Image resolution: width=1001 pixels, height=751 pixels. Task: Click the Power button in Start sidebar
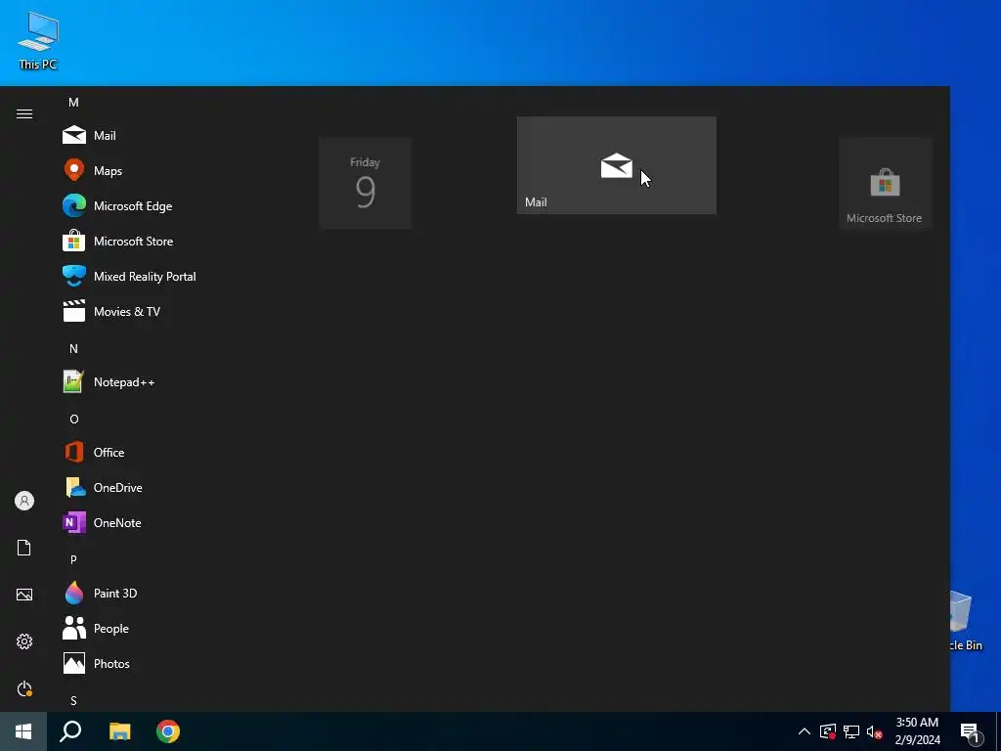click(24, 688)
